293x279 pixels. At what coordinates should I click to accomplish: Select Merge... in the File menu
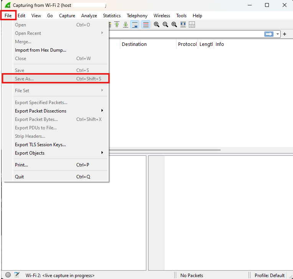pos(55,42)
